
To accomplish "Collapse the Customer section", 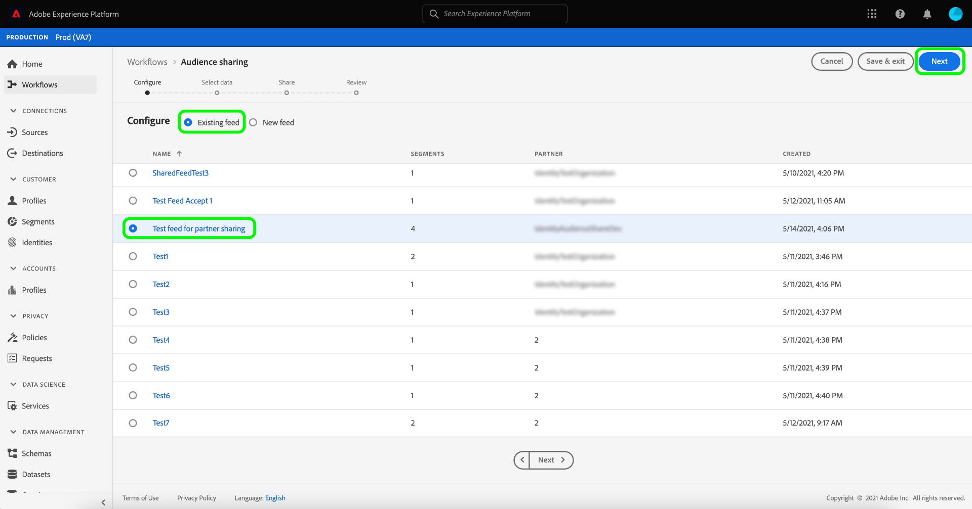I will (13, 179).
